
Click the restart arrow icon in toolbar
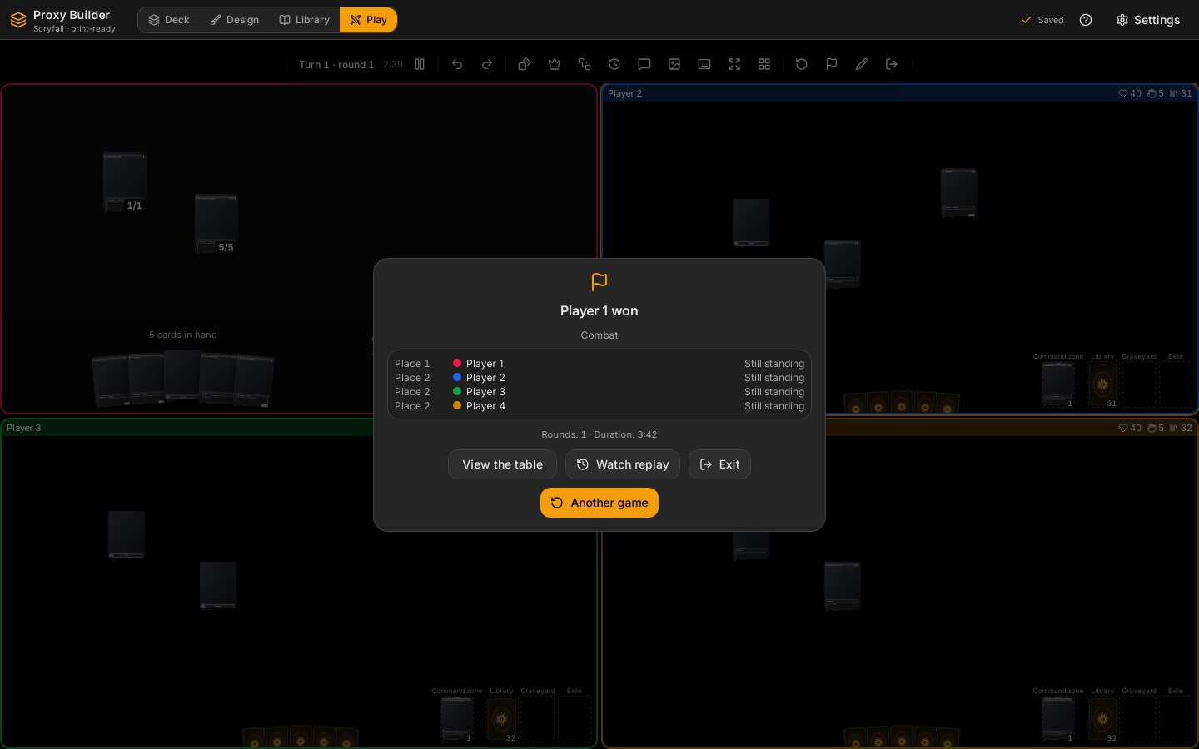(x=802, y=64)
